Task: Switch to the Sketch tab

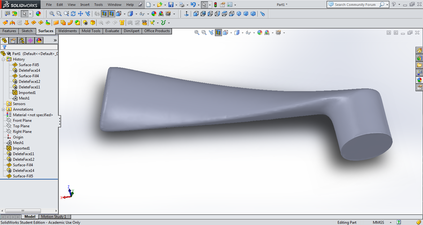Action: tap(27, 31)
